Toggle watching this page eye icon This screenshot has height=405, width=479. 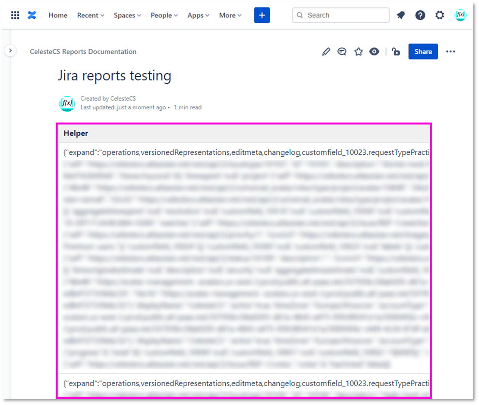pyautogui.click(x=374, y=52)
